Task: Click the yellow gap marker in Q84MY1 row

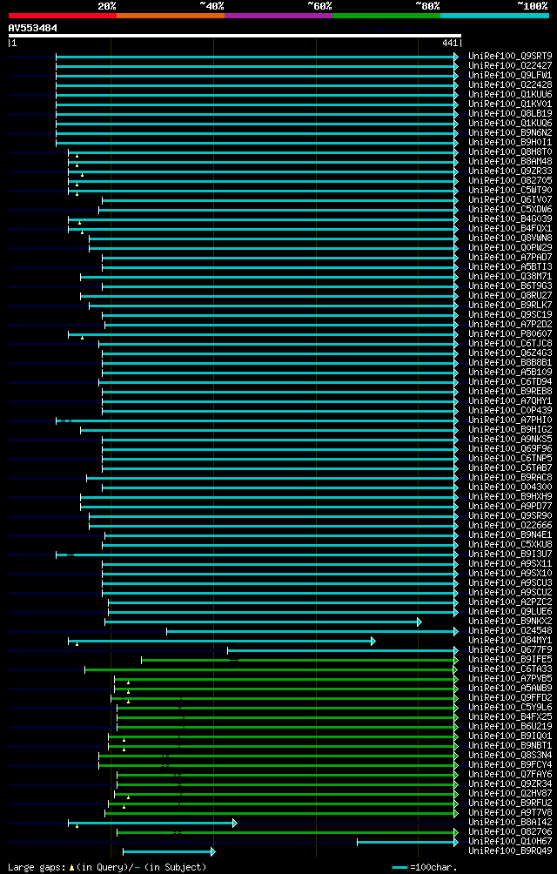Action: pos(77,645)
